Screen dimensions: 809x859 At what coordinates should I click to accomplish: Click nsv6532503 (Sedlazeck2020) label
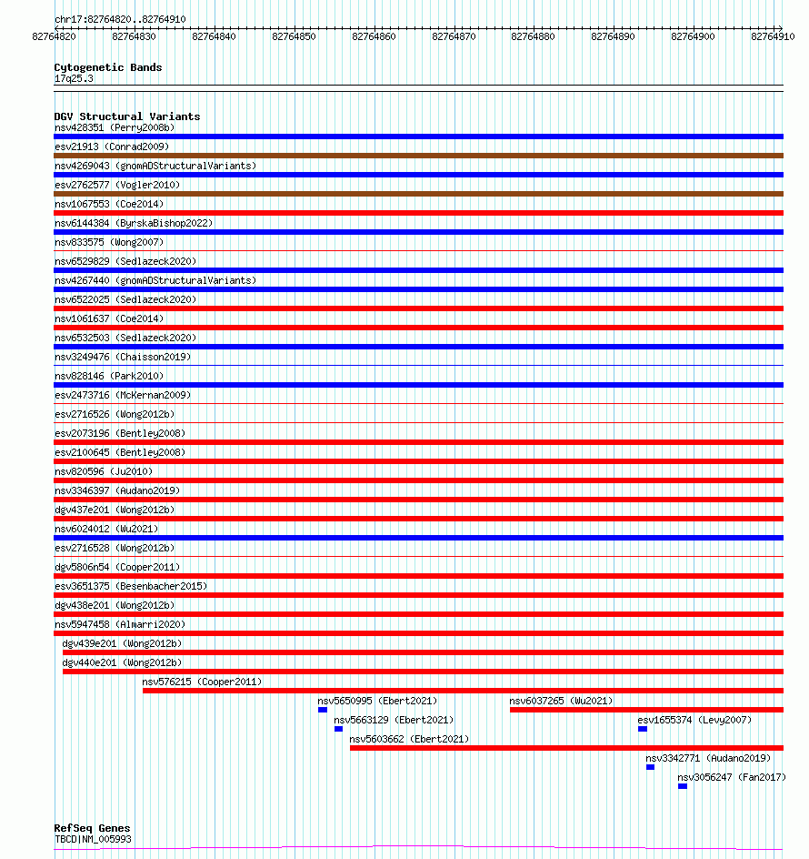pos(125,338)
